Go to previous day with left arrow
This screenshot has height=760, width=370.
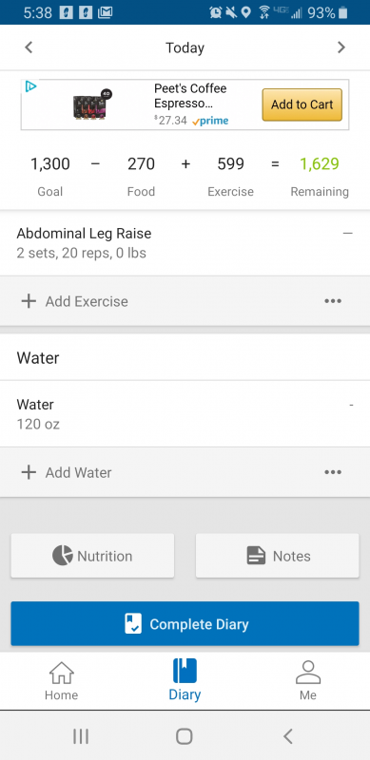click(29, 47)
